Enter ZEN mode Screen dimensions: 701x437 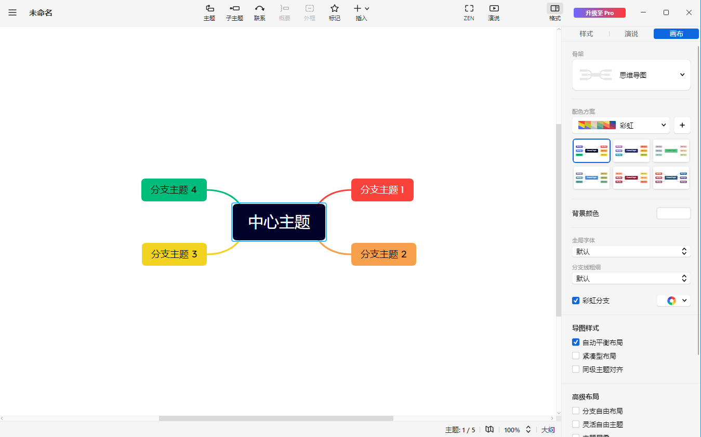pyautogui.click(x=468, y=12)
